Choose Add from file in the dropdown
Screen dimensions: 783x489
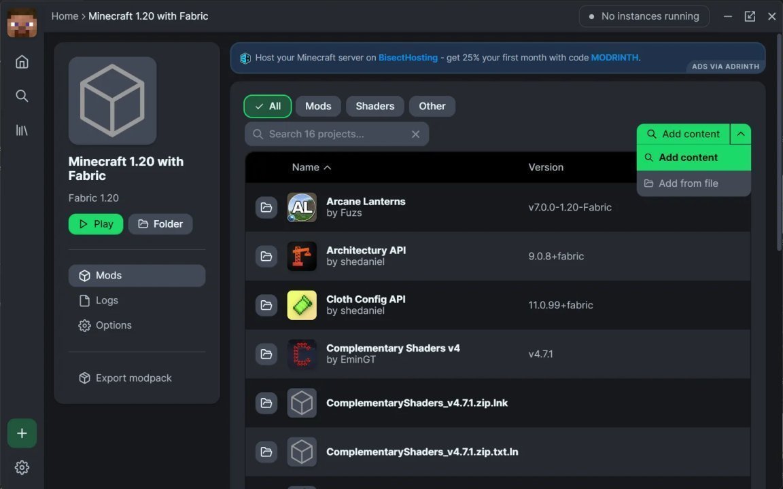(x=688, y=183)
